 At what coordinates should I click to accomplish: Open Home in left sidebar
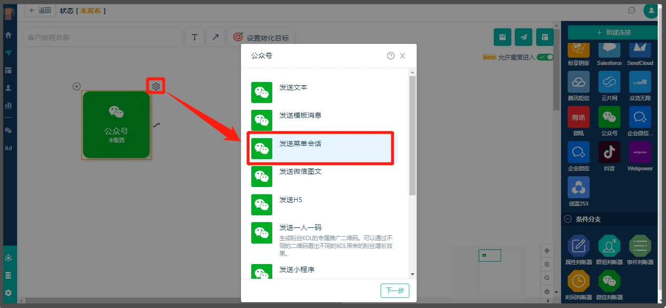[x=8, y=35]
